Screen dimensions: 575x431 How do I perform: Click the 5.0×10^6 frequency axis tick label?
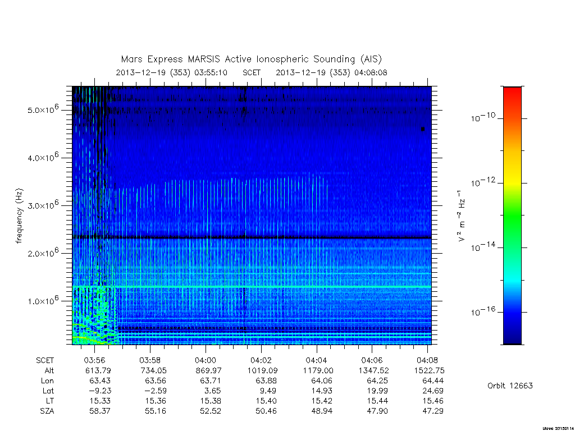(43, 109)
